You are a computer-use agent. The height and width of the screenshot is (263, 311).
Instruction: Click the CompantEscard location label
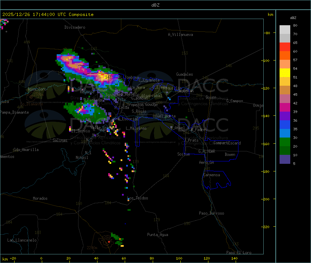pyautogui.click(x=227, y=143)
